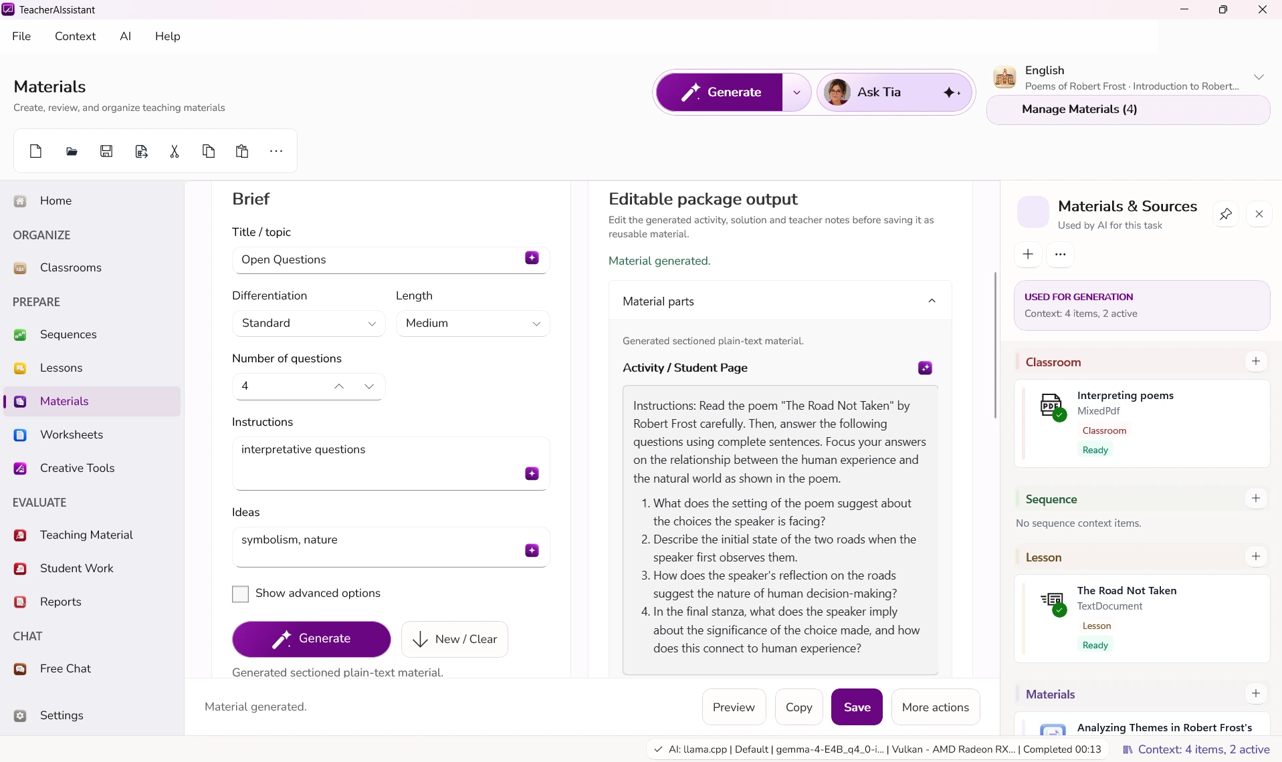Copy the generated material
This screenshot has height=762, width=1282.
click(798, 707)
